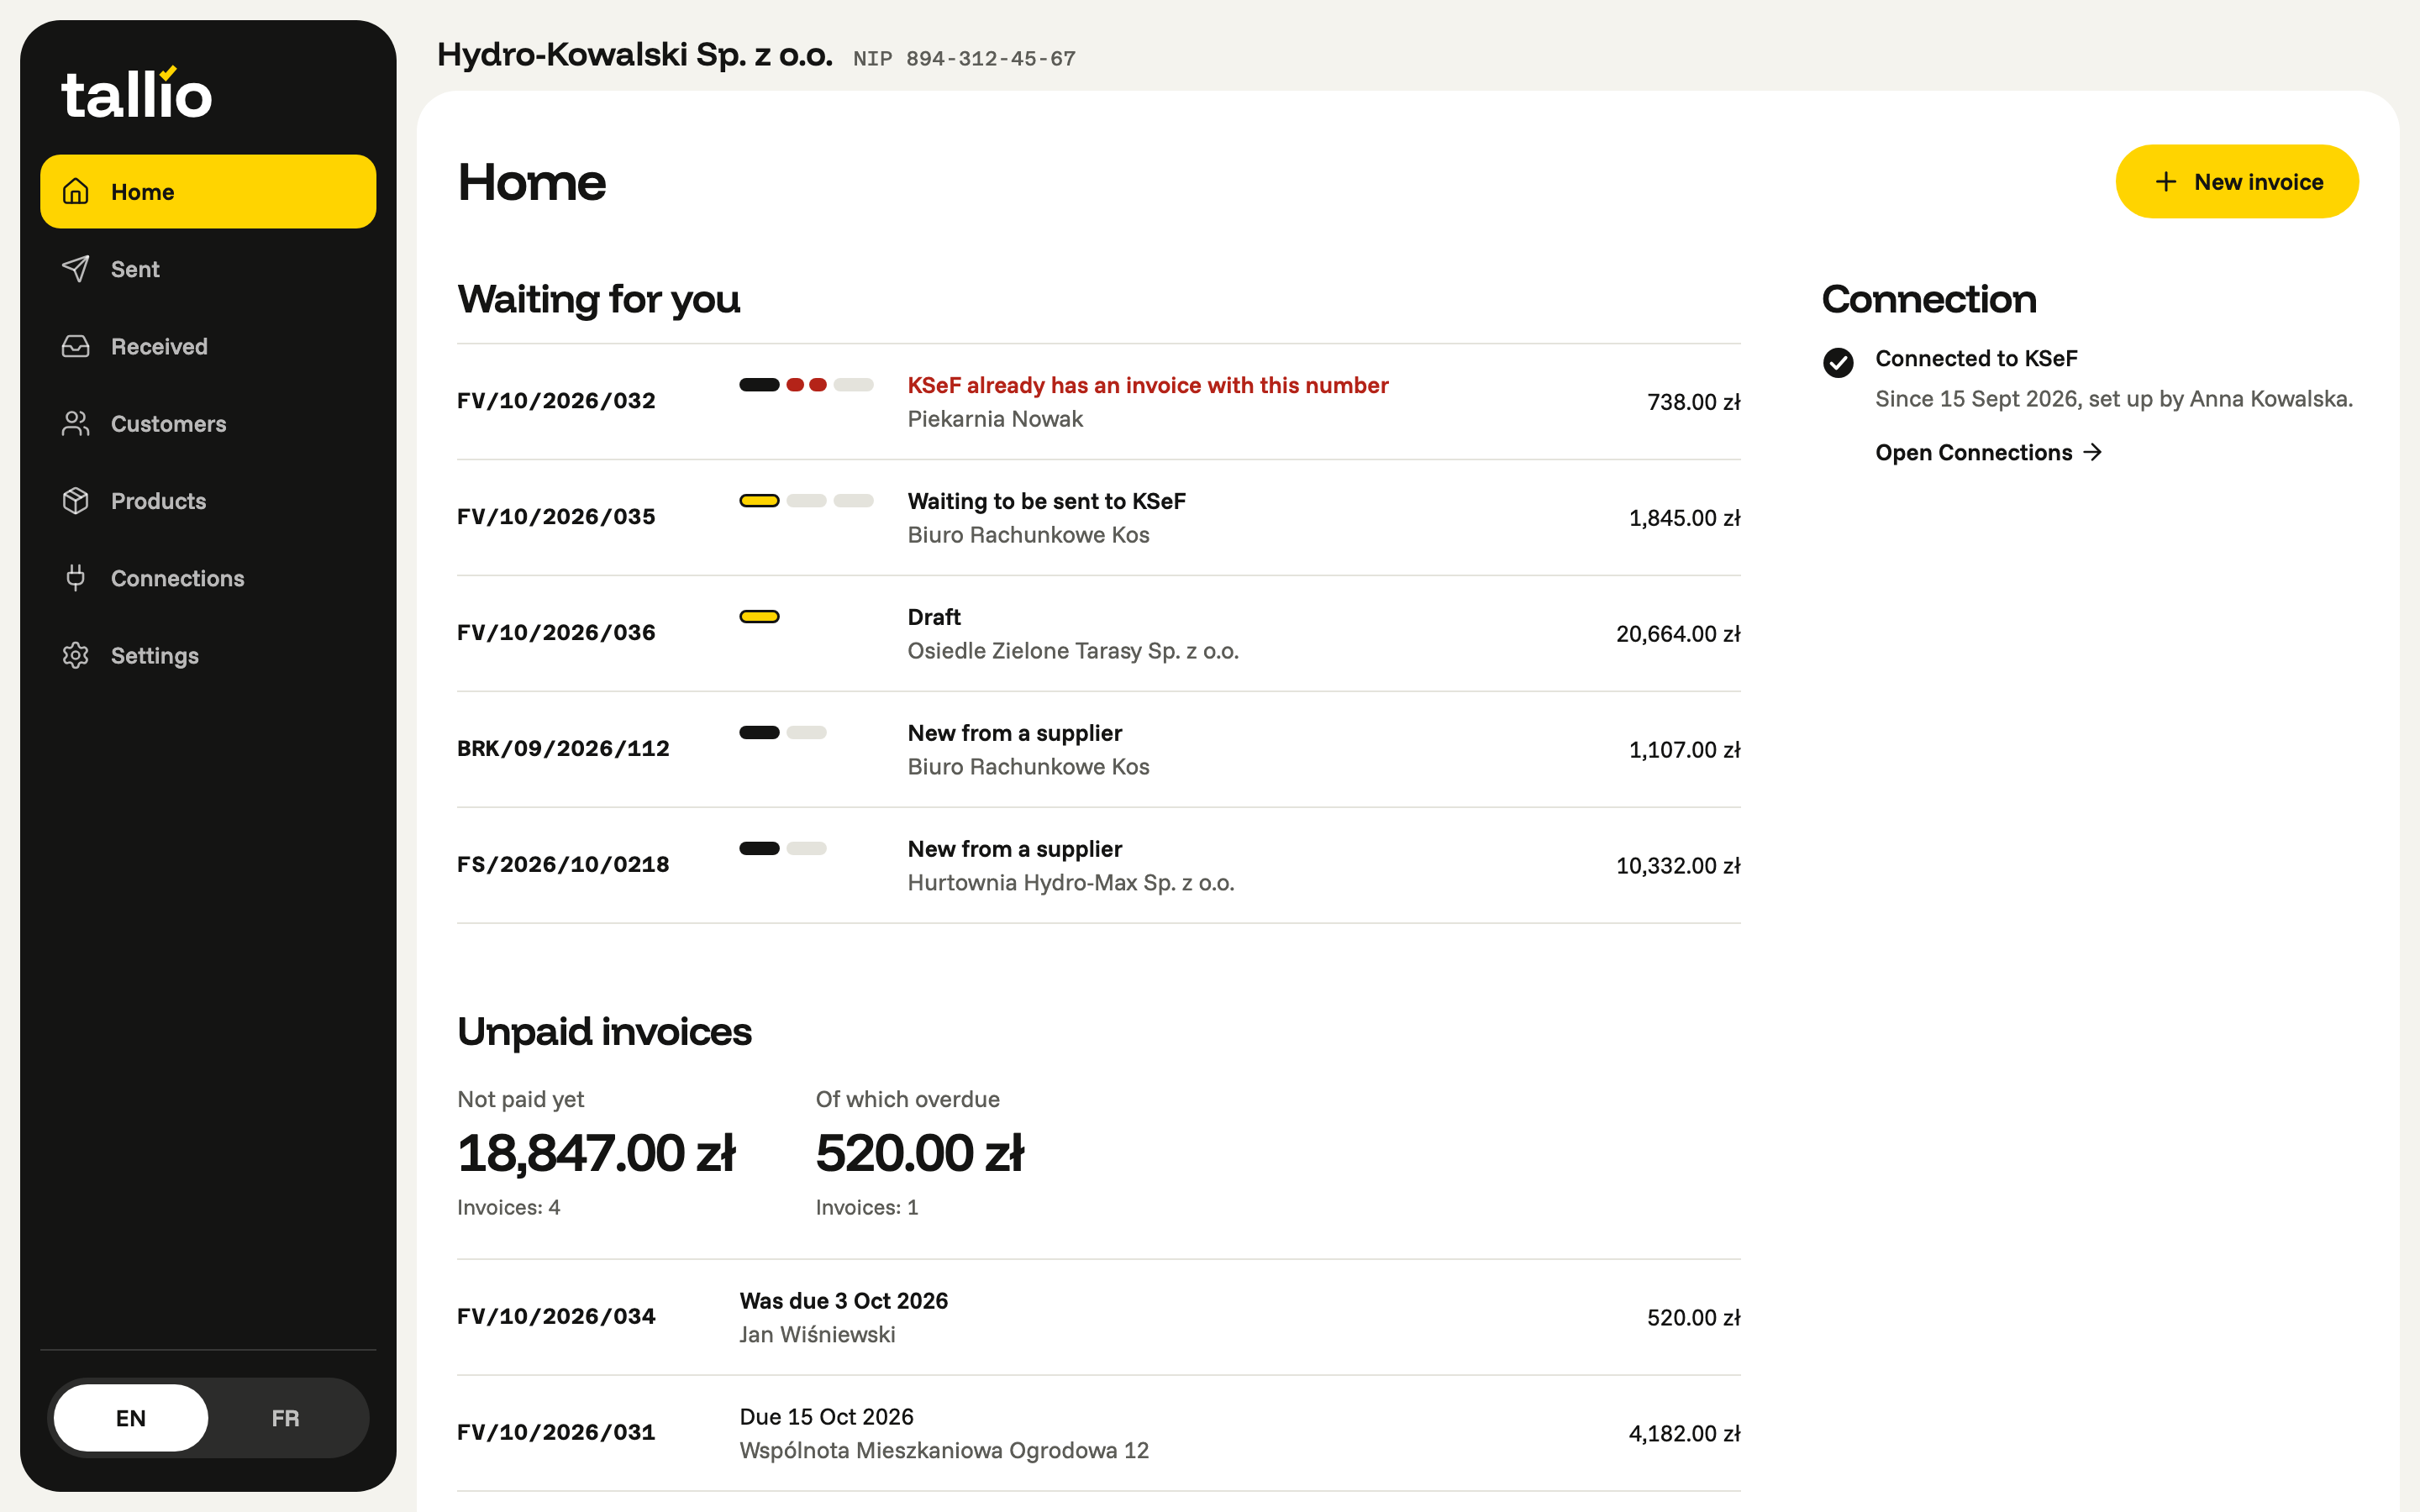Click the overdue total 520.00 zł figure
The width and height of the screenshot is (2420, 1512).
[920, 1153]
